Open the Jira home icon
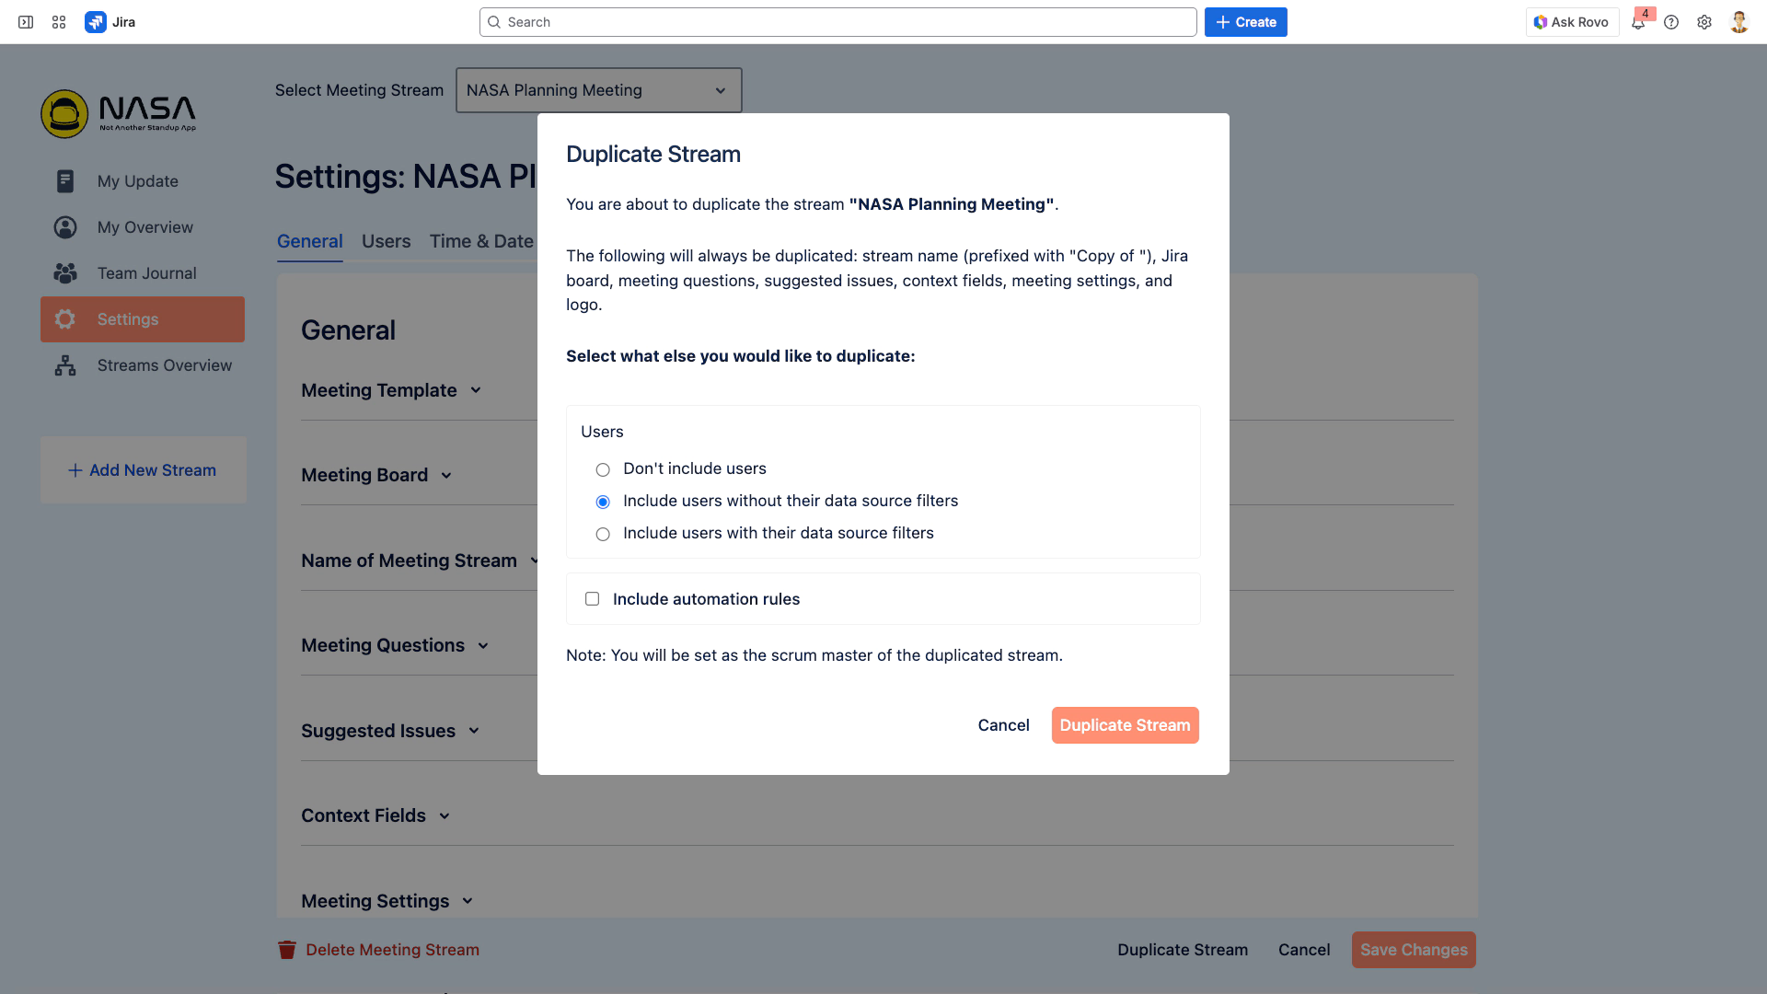 [97, 21]
